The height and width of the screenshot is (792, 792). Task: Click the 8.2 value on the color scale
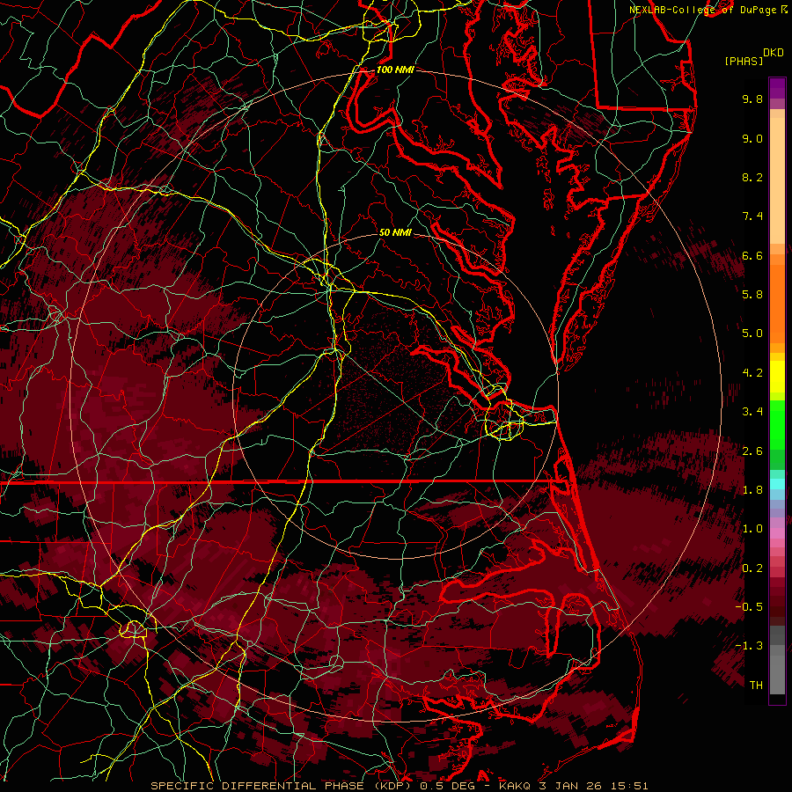[752, 177]
